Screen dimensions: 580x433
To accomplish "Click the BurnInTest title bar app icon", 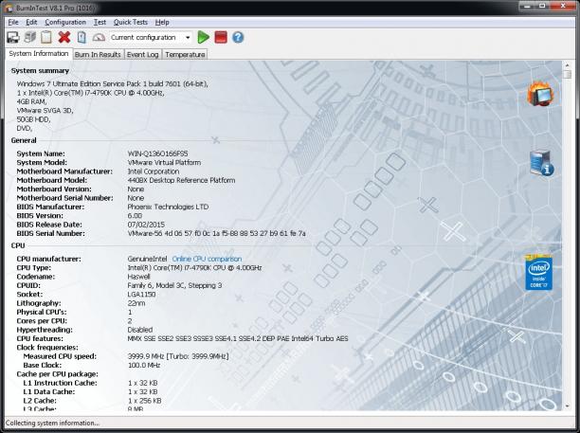I will tap(9, 9).
